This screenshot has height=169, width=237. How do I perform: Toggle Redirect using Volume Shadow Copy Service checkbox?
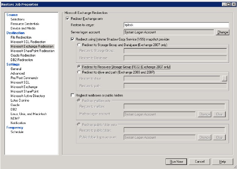click(x=73, y=39)
